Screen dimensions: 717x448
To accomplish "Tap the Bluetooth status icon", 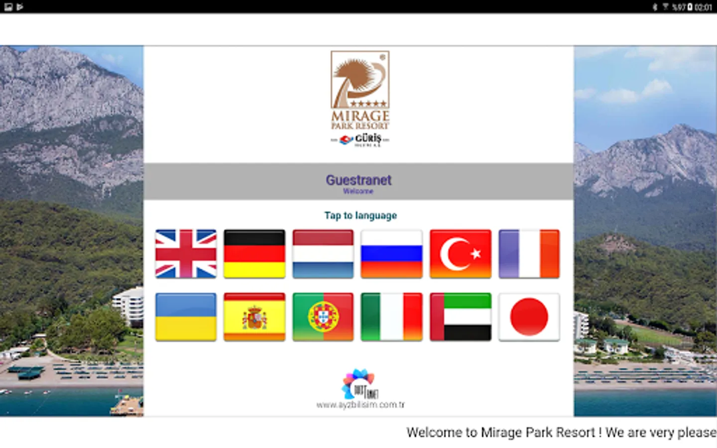I will 655,7.
